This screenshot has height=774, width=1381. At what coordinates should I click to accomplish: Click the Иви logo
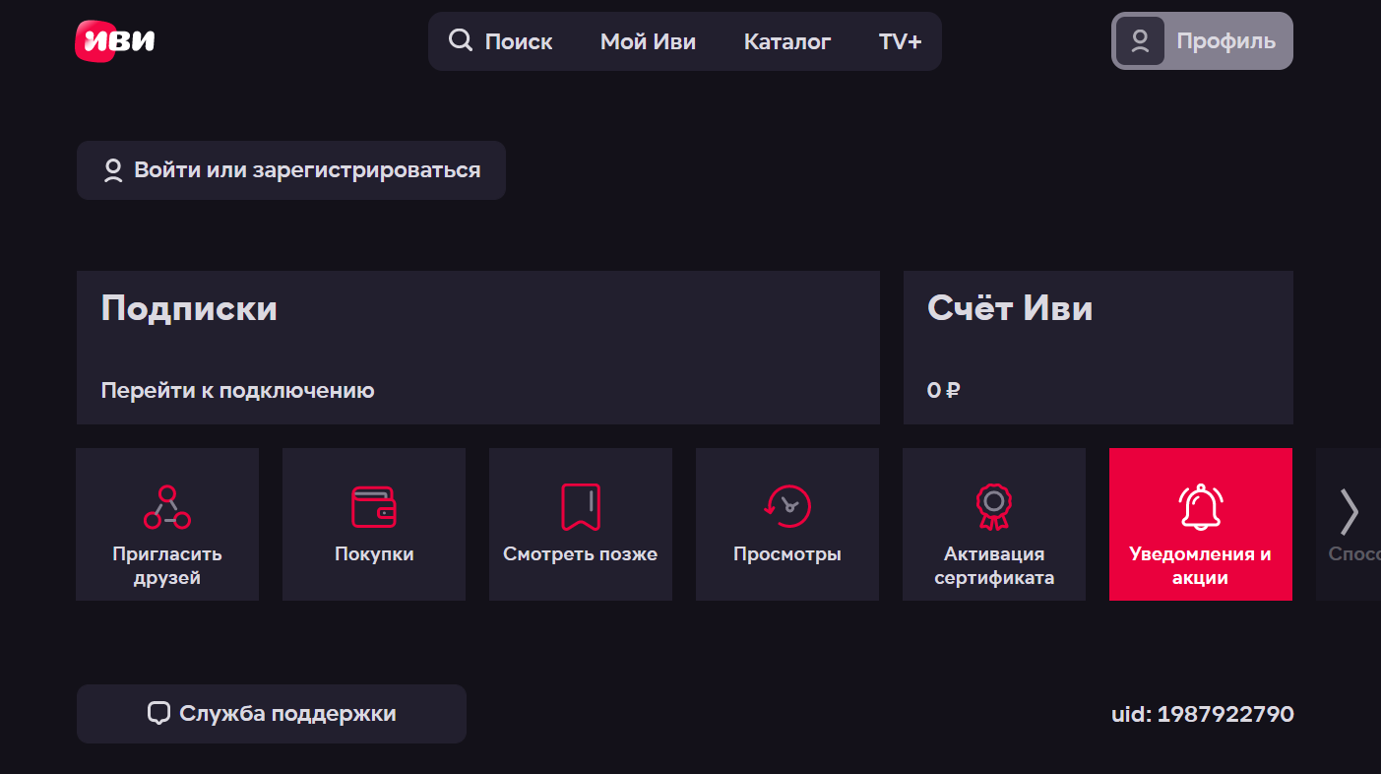tap(114, 40)
